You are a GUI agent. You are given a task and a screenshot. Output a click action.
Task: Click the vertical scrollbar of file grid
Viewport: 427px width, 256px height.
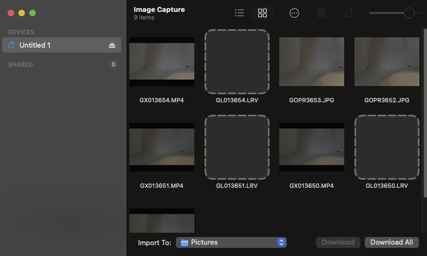point(425,113)
